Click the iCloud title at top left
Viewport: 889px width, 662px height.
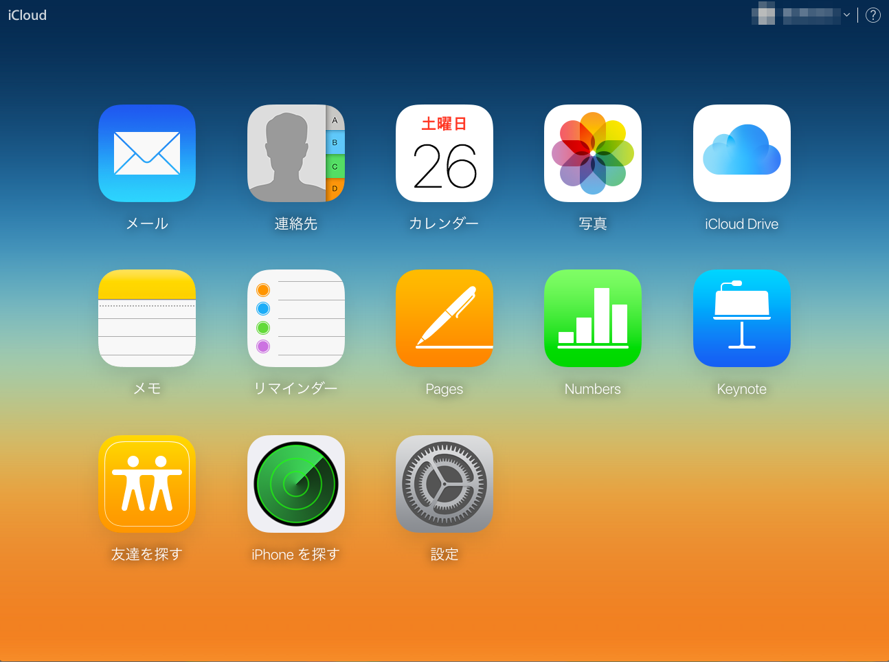[x=27, y=15]
